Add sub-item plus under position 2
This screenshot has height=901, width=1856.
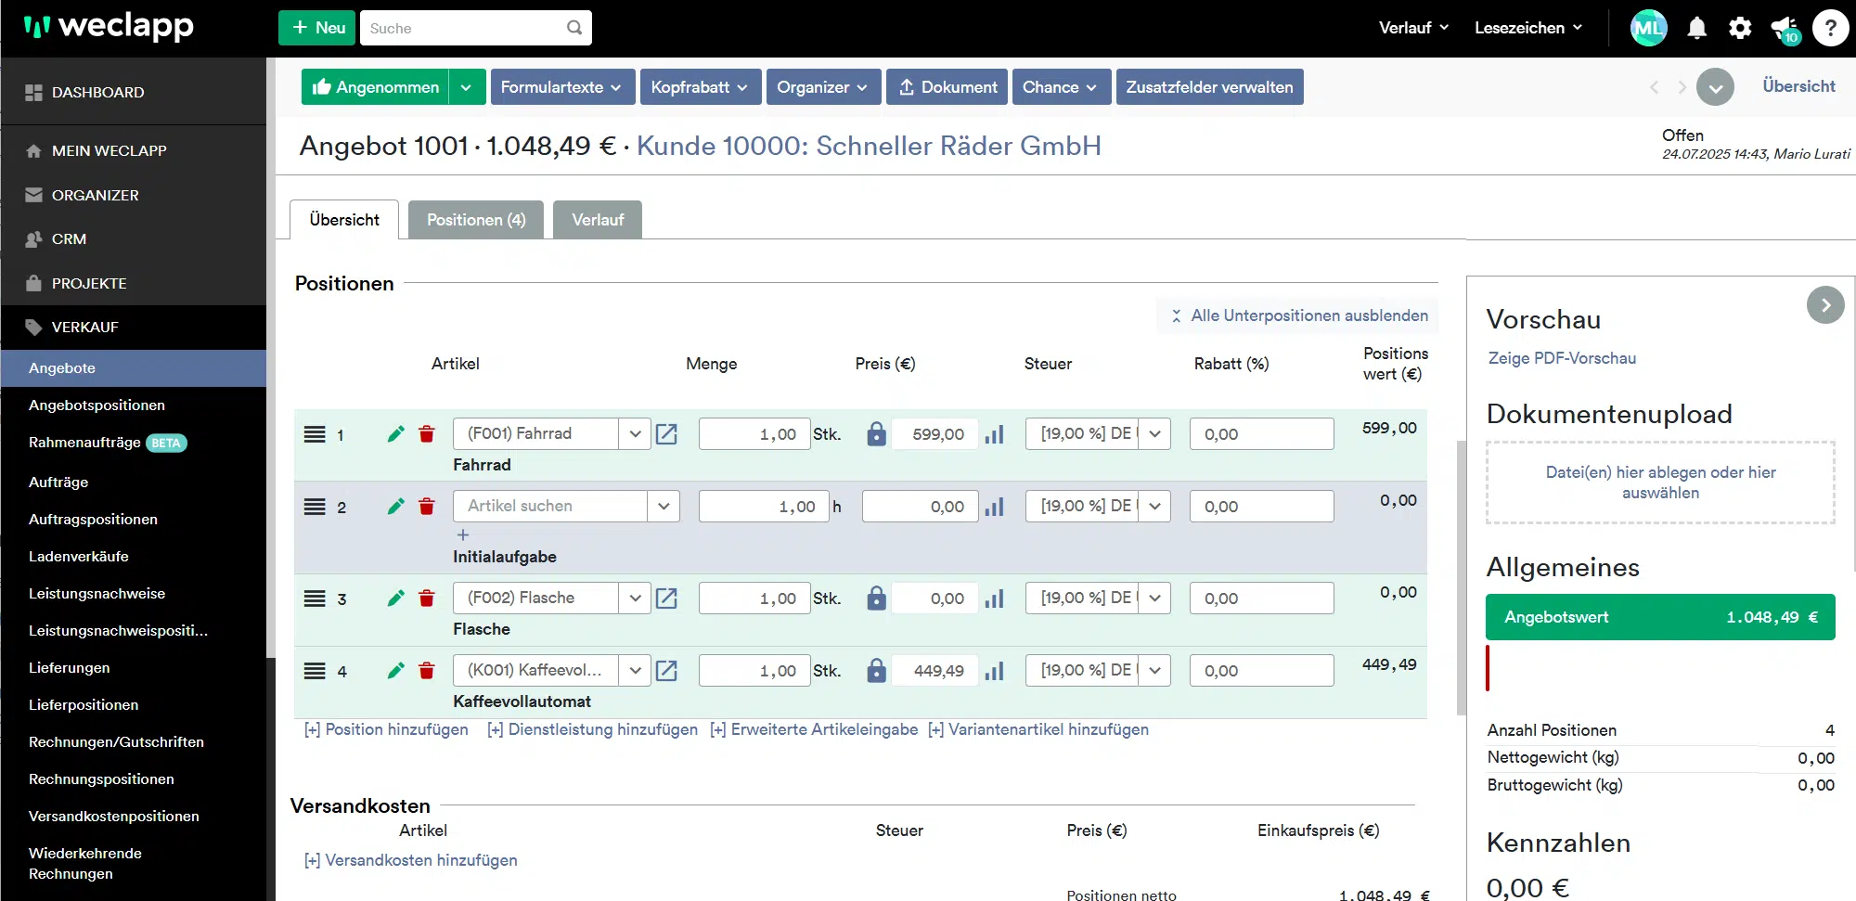(x=463, y=534)
